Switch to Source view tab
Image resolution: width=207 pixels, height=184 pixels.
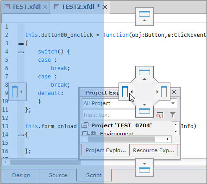tap(58, 175)
